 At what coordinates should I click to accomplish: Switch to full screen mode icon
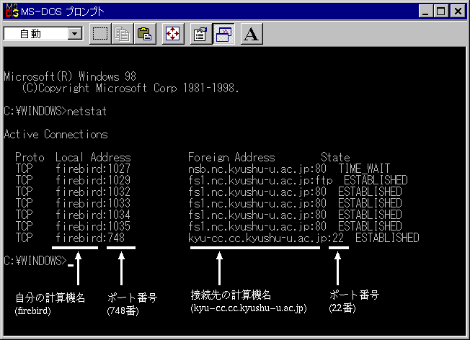[172, 35]
